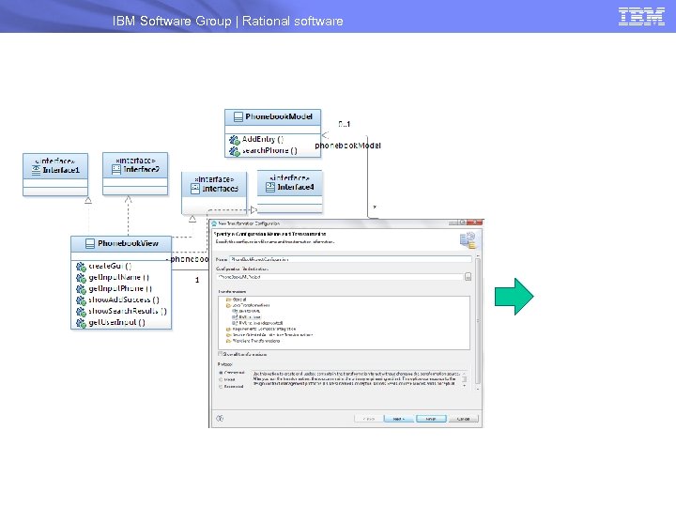The width and height of the screenshot is (676, 507).
Task: Click the searchPhone () operation text
Action: pyautogui.click(x=269, y=150)
